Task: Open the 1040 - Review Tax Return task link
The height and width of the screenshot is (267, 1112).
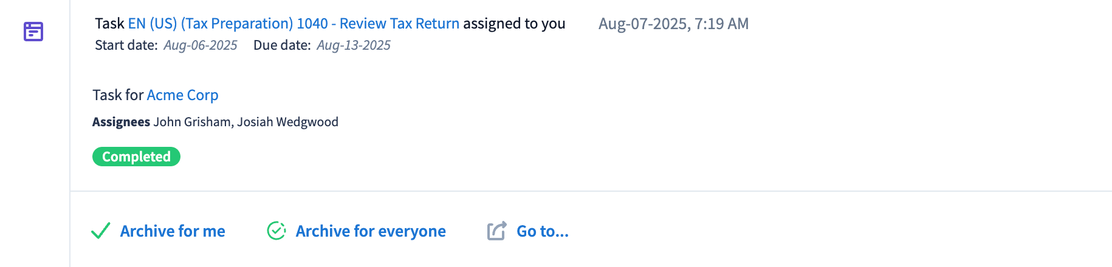Action: coord(293,24)
